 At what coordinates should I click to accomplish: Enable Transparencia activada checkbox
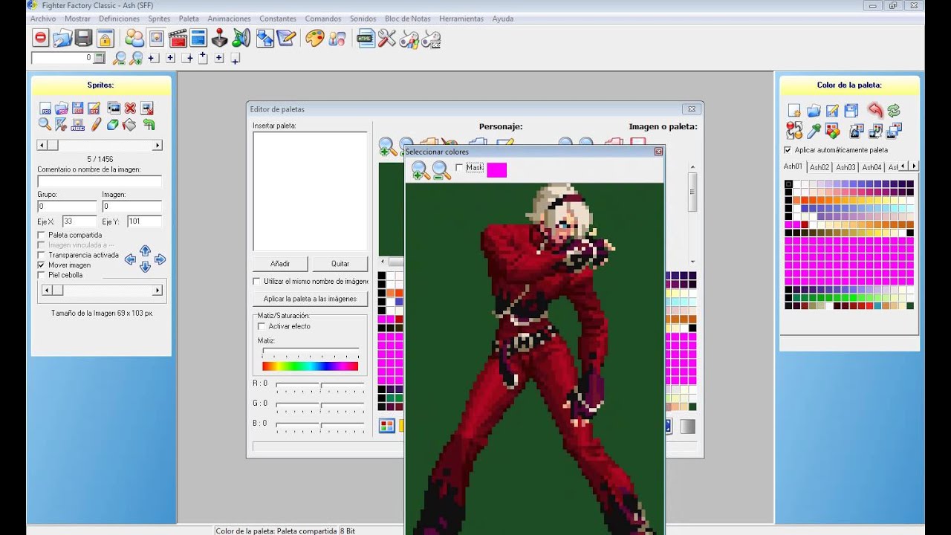[x=42, y=255]
